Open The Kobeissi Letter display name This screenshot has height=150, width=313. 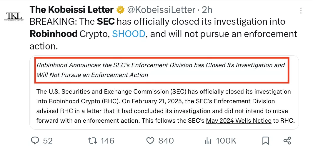pos(72,10)
